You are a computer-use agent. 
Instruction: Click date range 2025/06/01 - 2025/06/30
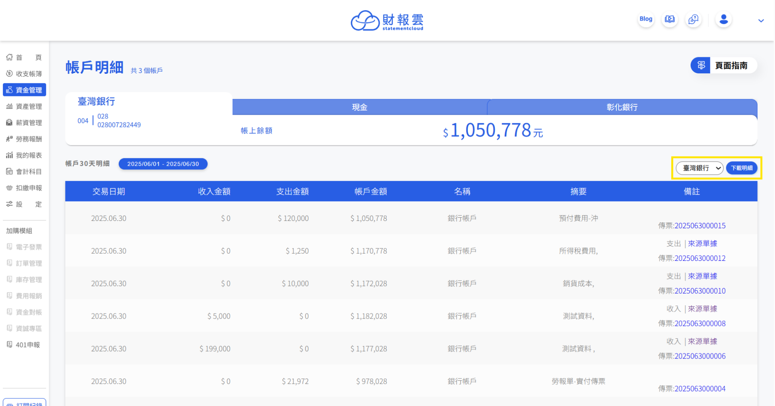point(163,164)
